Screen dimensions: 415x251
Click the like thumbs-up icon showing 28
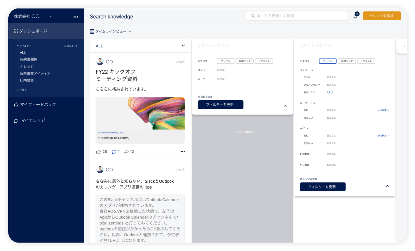pyautogui.click(x=99, y=152)
